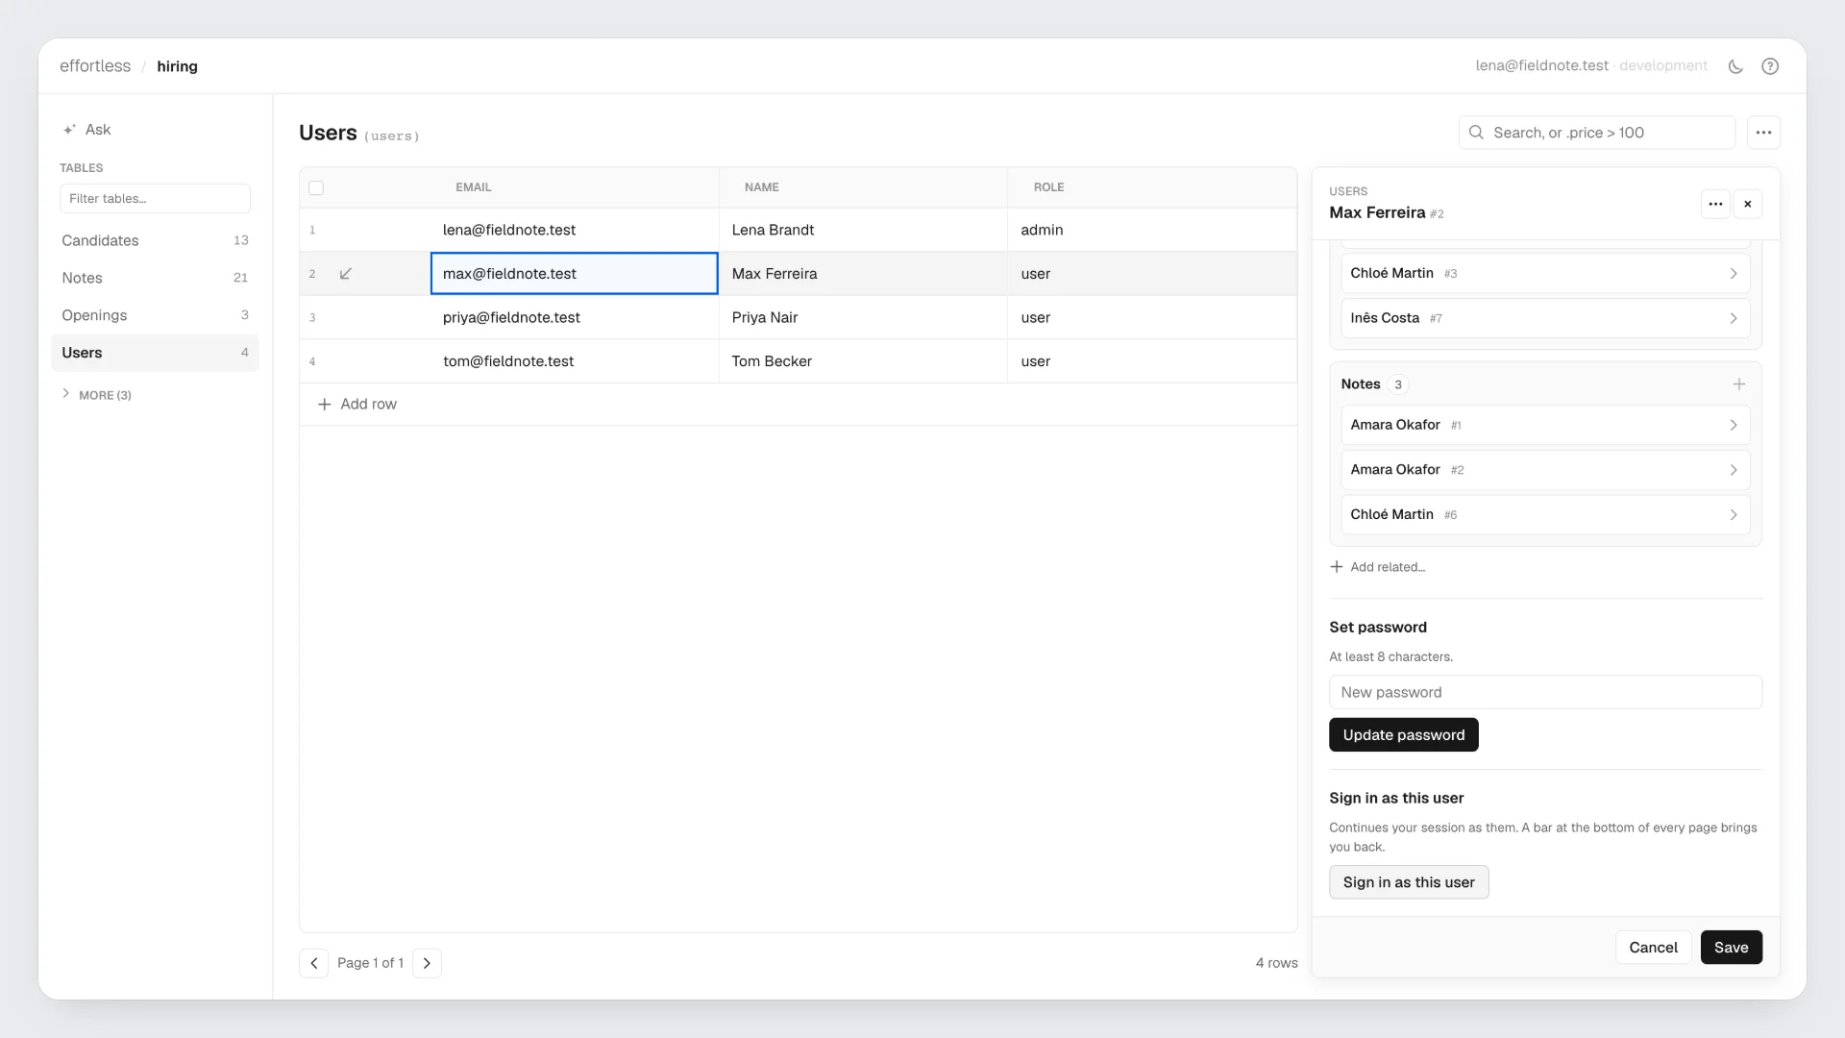Toggle dark mode moon icon

1735,66
